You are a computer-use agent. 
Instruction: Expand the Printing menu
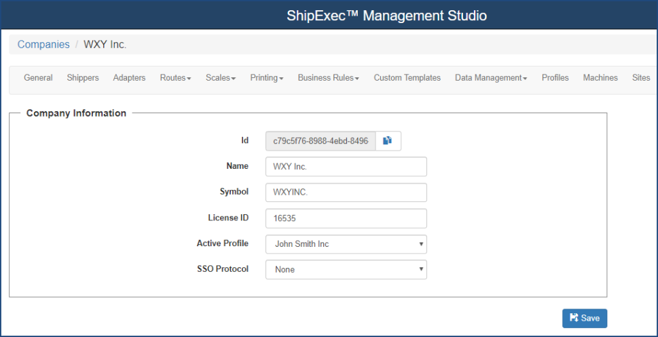266,78
